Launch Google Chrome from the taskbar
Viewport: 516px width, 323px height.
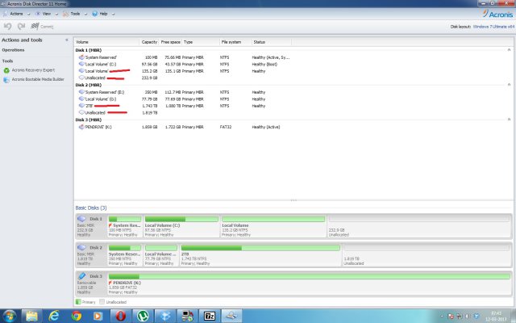tap(76, 316)
